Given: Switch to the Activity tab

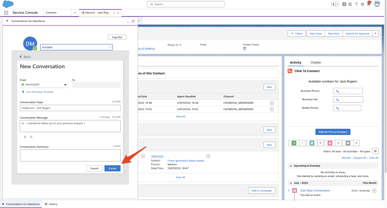Looking at the screenshot, I should pyautogui.click(x=296, y=62).
